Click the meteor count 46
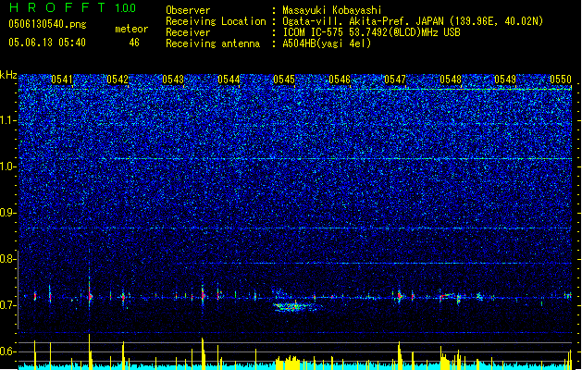The image size is (582, 370). [x=134, y=43]
